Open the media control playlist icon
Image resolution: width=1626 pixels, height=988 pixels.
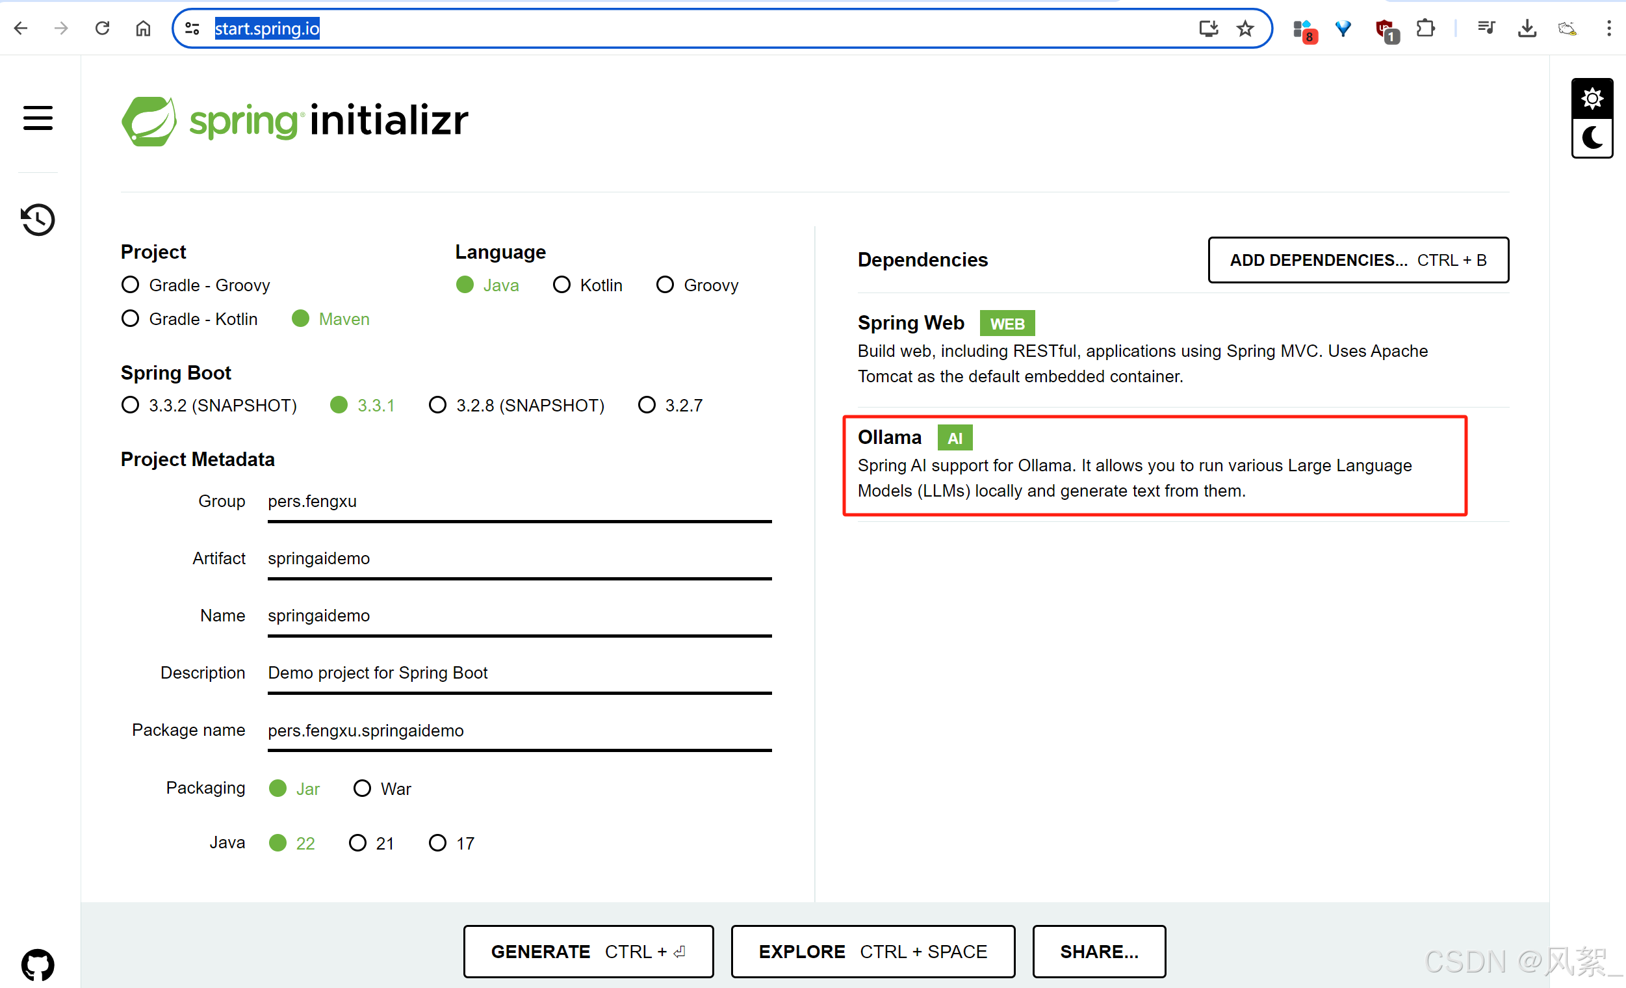[1487, 28]
